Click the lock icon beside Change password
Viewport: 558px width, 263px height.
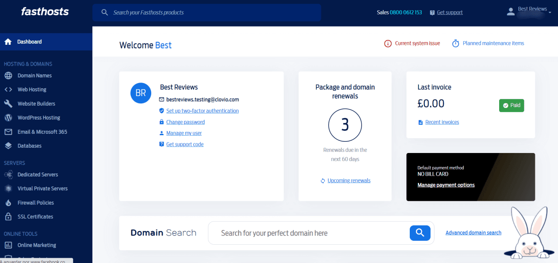point(161,122)
